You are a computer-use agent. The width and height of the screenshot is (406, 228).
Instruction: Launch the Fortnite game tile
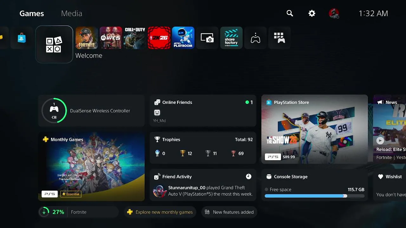[87, 38]
